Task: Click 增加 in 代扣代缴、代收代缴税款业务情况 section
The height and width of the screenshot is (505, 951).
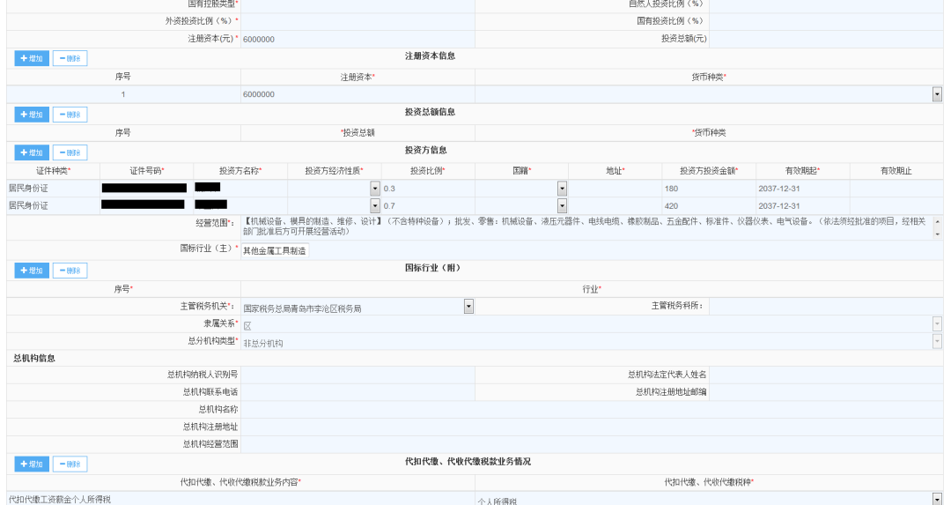Action: click(32, 464)
